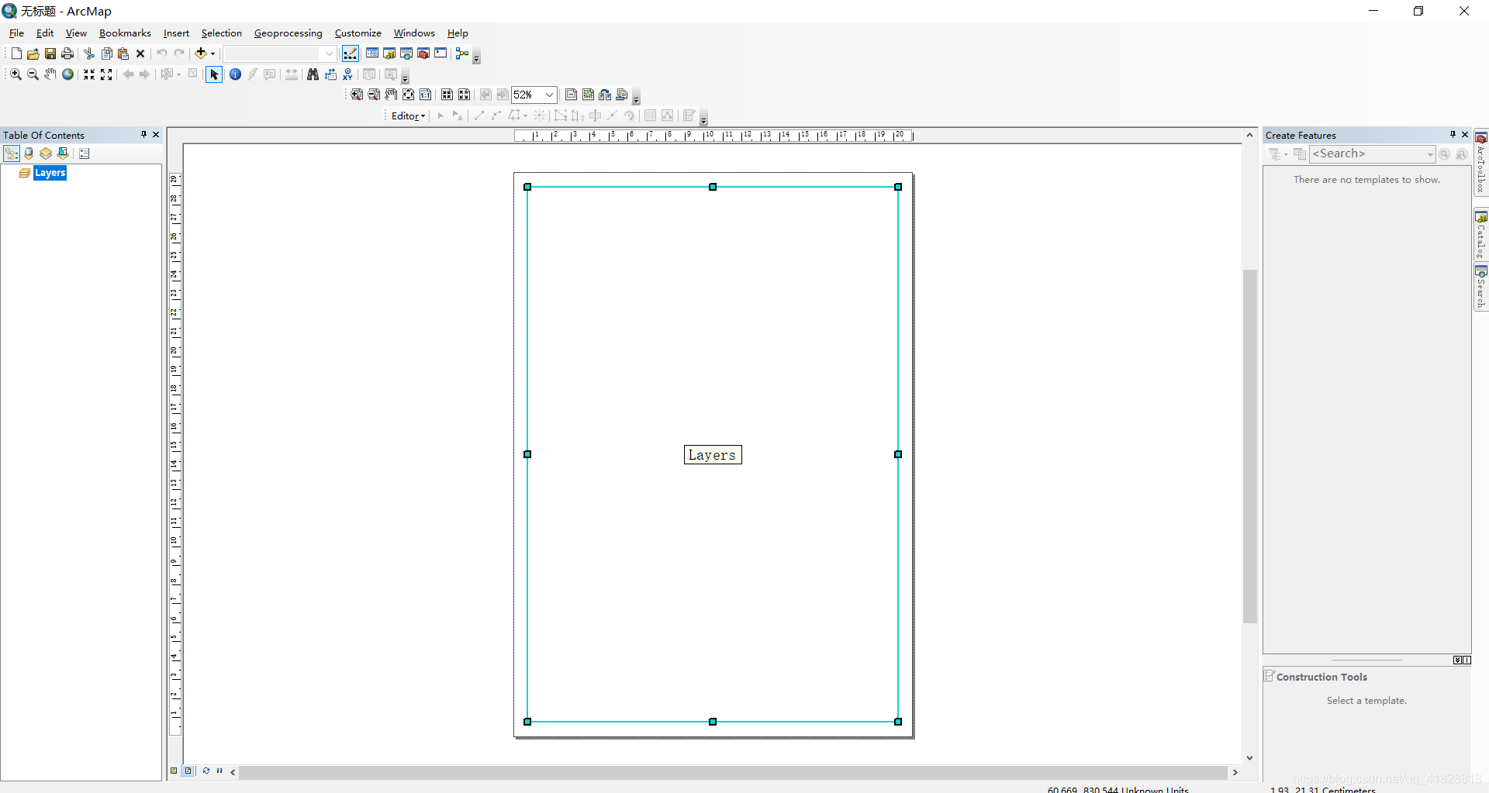This screenshot has width=1489, height=793.
Task: Open the map scale combo box
Action: tap(280, 53)
